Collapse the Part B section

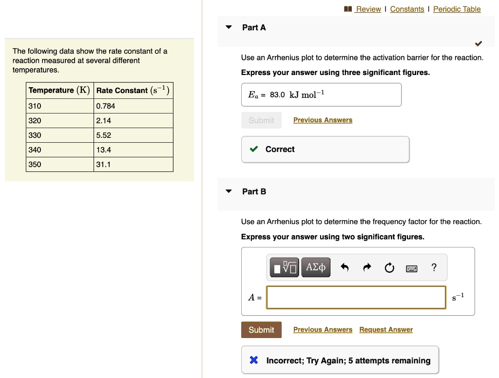tap(229, 191)
